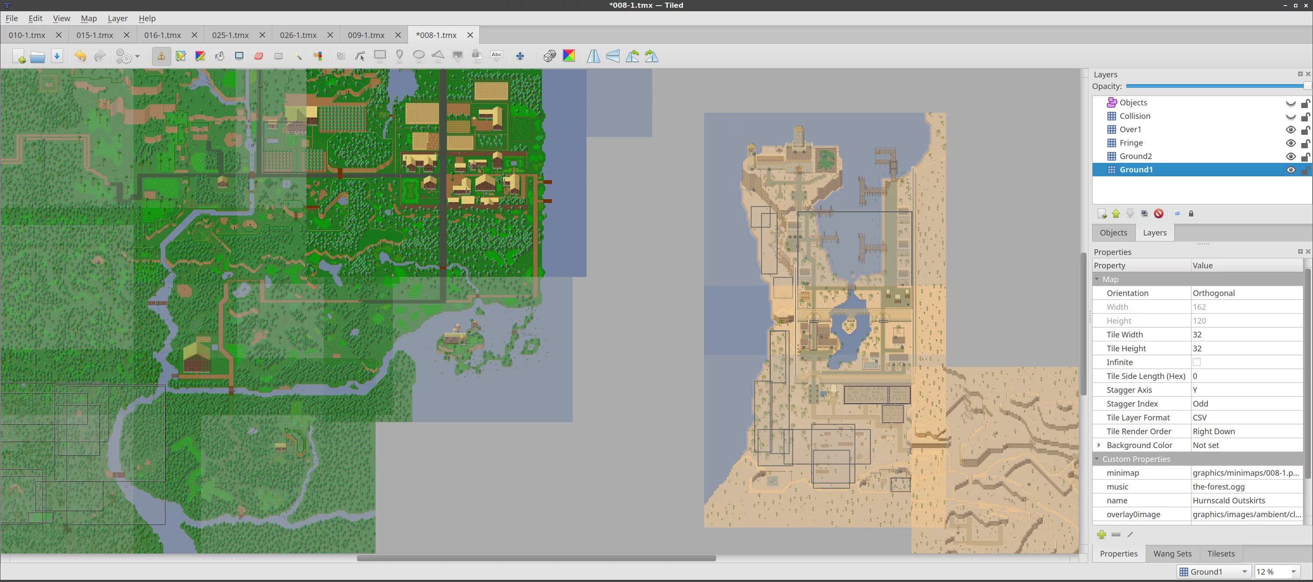Image resolution: width=1313 pixels, height=582 pixels.
Task: Select the Stamp Brush tool
Action: coord(161,56)
